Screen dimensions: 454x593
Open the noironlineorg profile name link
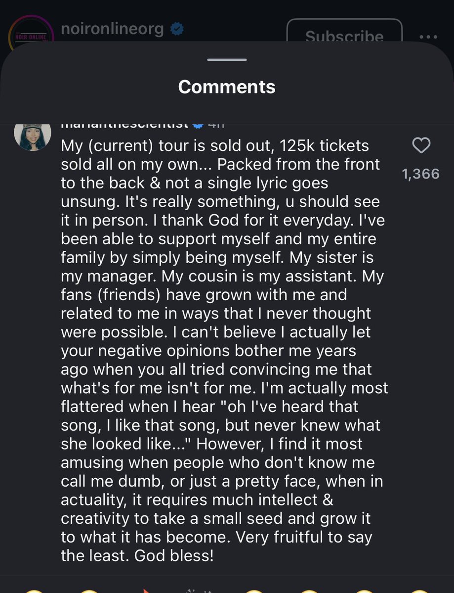[112, 29]
